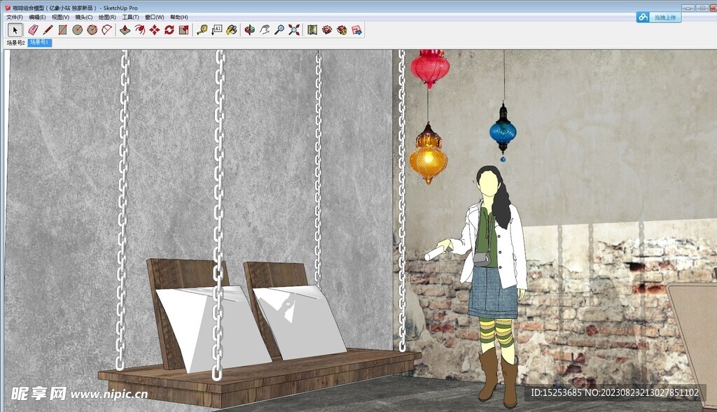This screenshot has height=412, width=717.
Task: Select the Polygon drawing tool
Action: coord(92,30)
